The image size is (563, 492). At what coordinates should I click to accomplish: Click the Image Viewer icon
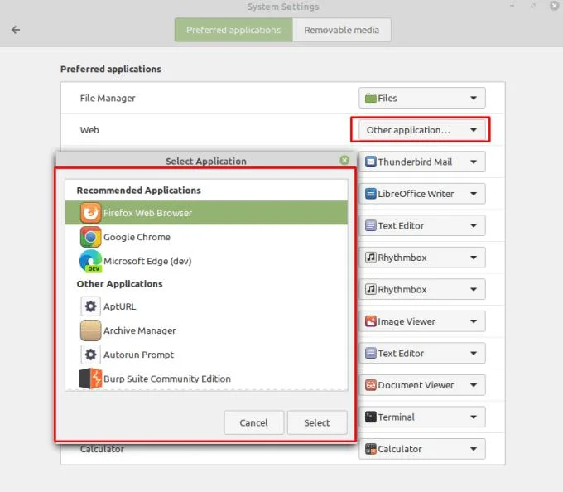(x=371, y=321)
